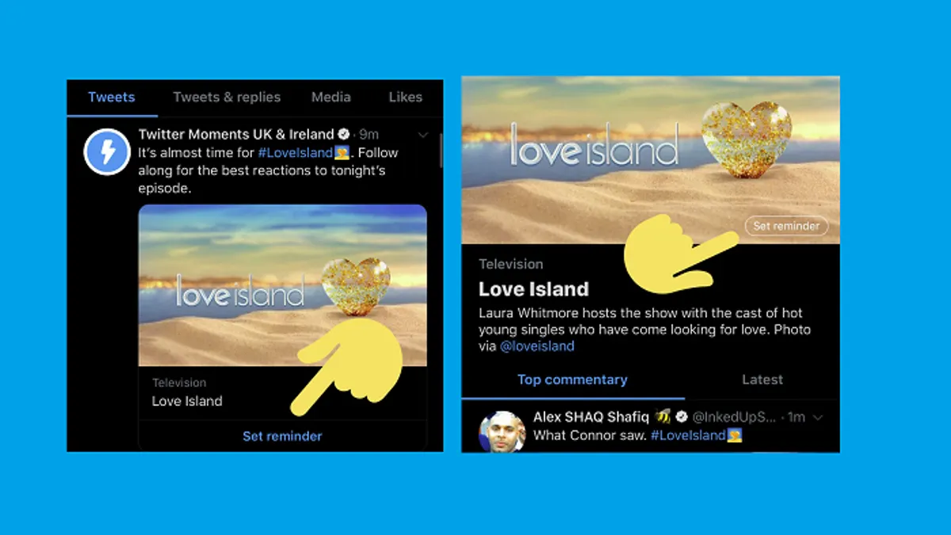
Task: Switch to the Tweets & replies tab
Action: tap(227, 97)
